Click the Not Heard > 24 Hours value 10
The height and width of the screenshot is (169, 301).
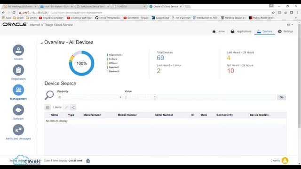[x=230, y=71]
